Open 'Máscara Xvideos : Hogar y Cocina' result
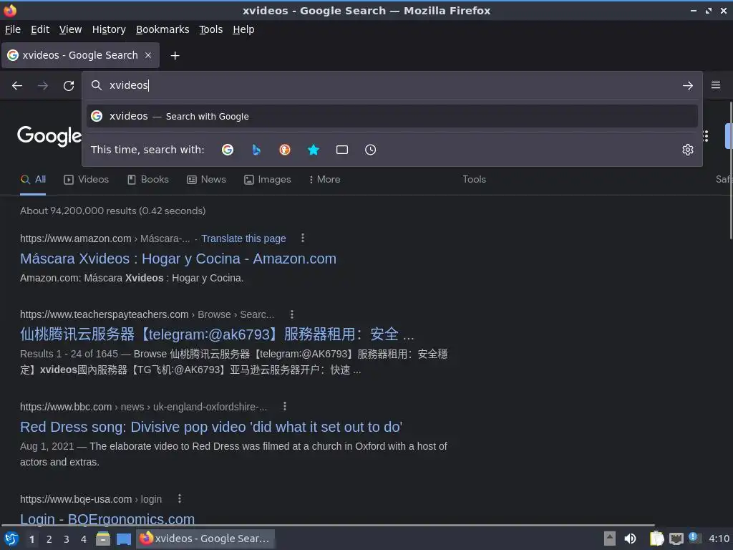The width and height of the screenshot is (733, 550). tap(178, 259)
